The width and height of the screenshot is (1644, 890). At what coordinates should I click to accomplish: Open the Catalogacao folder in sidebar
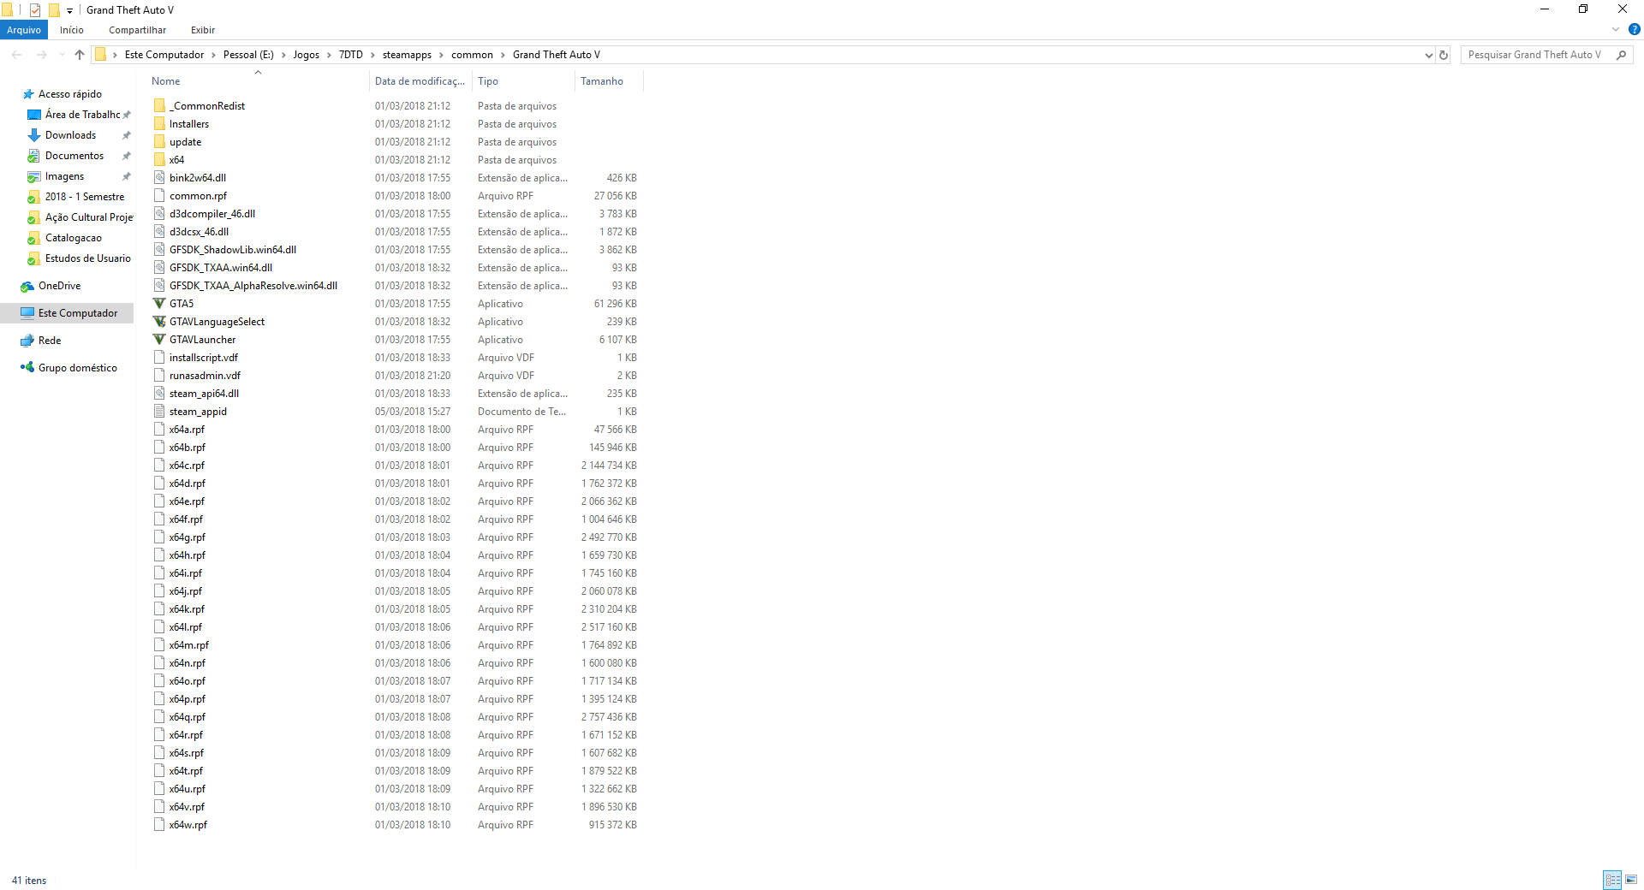click(75, 238)
